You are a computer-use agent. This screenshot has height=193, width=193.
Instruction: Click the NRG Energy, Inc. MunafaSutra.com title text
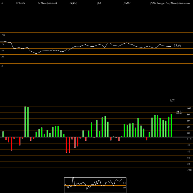(x=170, y=3)
